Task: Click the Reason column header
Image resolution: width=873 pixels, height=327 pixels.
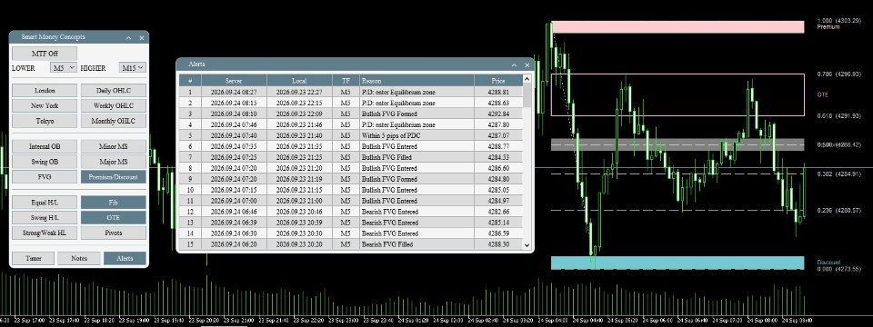Action: tap(417, 81)
